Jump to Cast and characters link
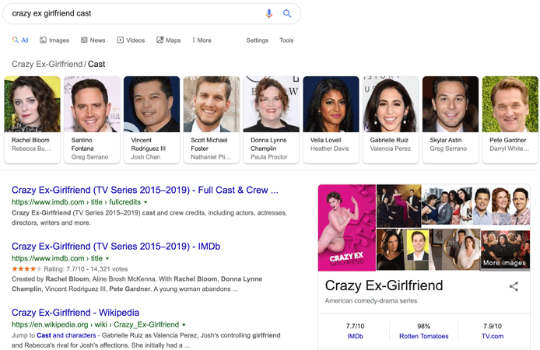Screen dimensions: 540x350 [x=66, y=335]
